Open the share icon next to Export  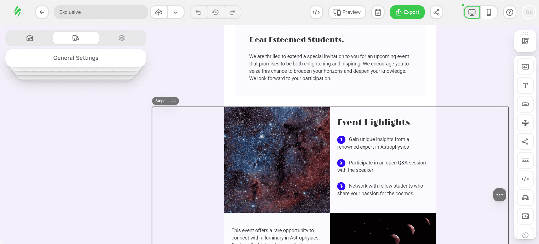click(436, 12)
